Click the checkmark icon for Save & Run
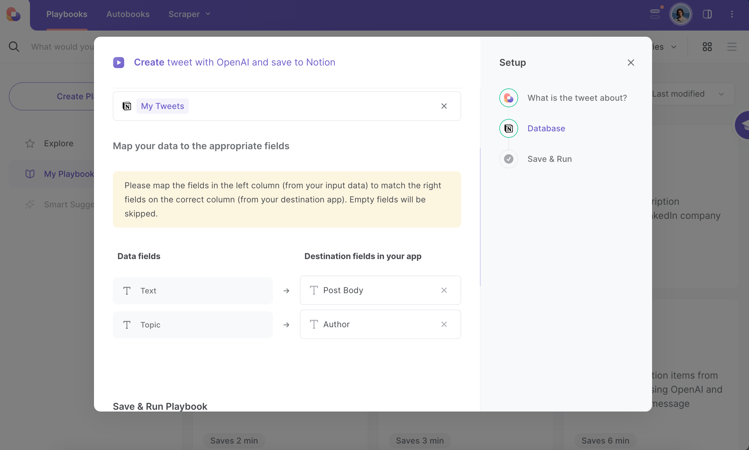This screenshot has height=450, width=749. (508, 159)
